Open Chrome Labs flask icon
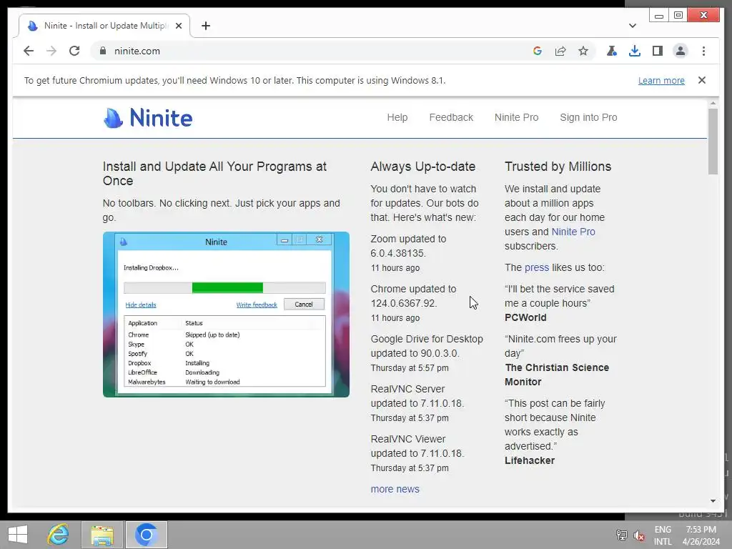Image resolution: width=732 pixels, height=549 pixels. click(612, 51)
